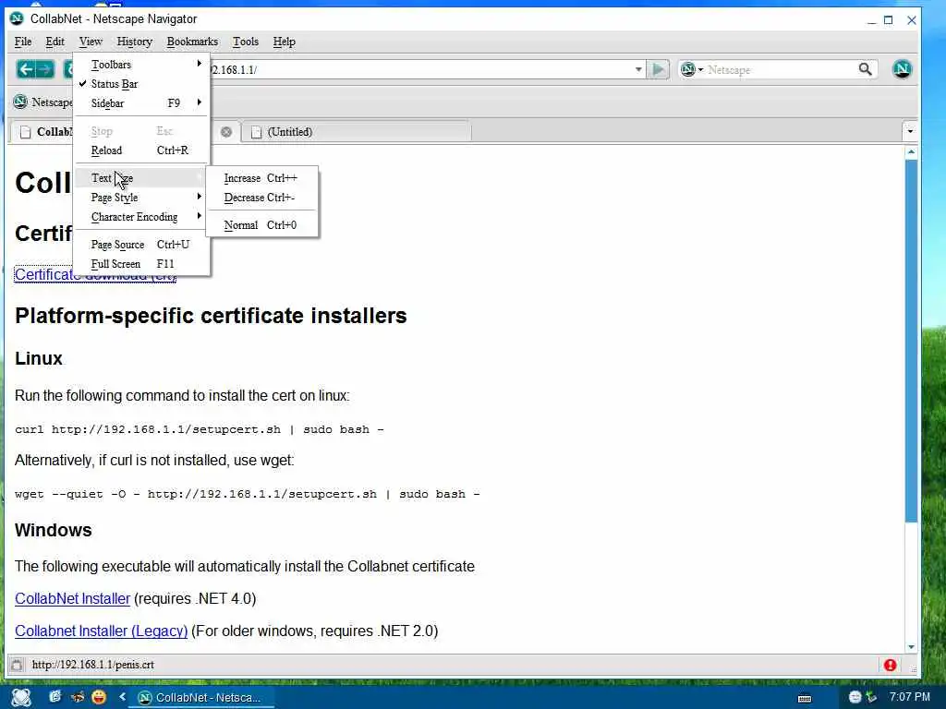Choose Page Source from the View menu
The image size is (946, 709).
click(141, 244)
